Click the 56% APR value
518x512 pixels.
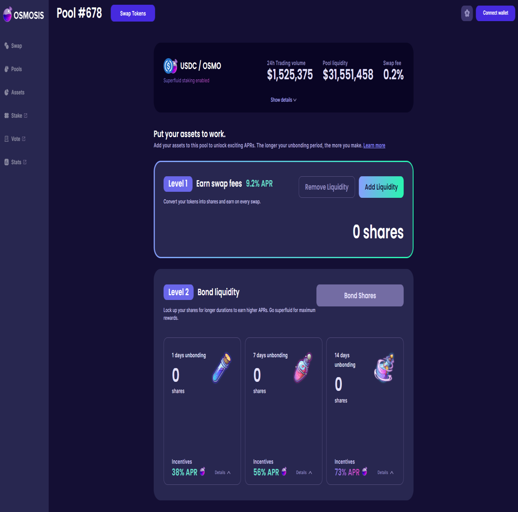266,472
